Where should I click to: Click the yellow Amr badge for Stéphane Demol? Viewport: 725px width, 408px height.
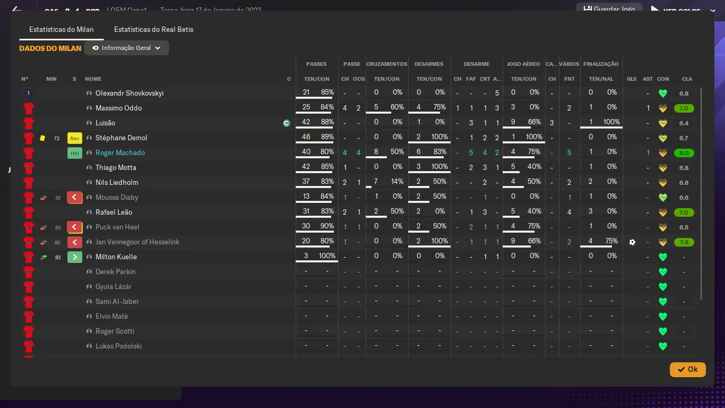coord(75,138)
